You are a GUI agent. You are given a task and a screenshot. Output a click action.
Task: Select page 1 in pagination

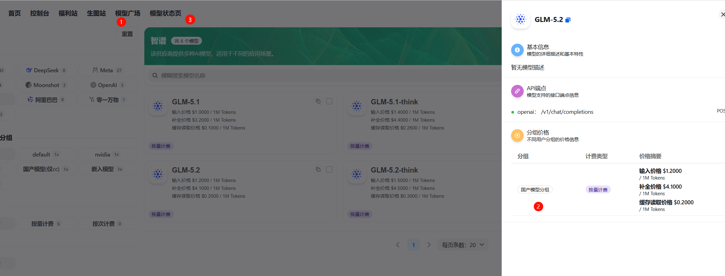click(413, 245)
